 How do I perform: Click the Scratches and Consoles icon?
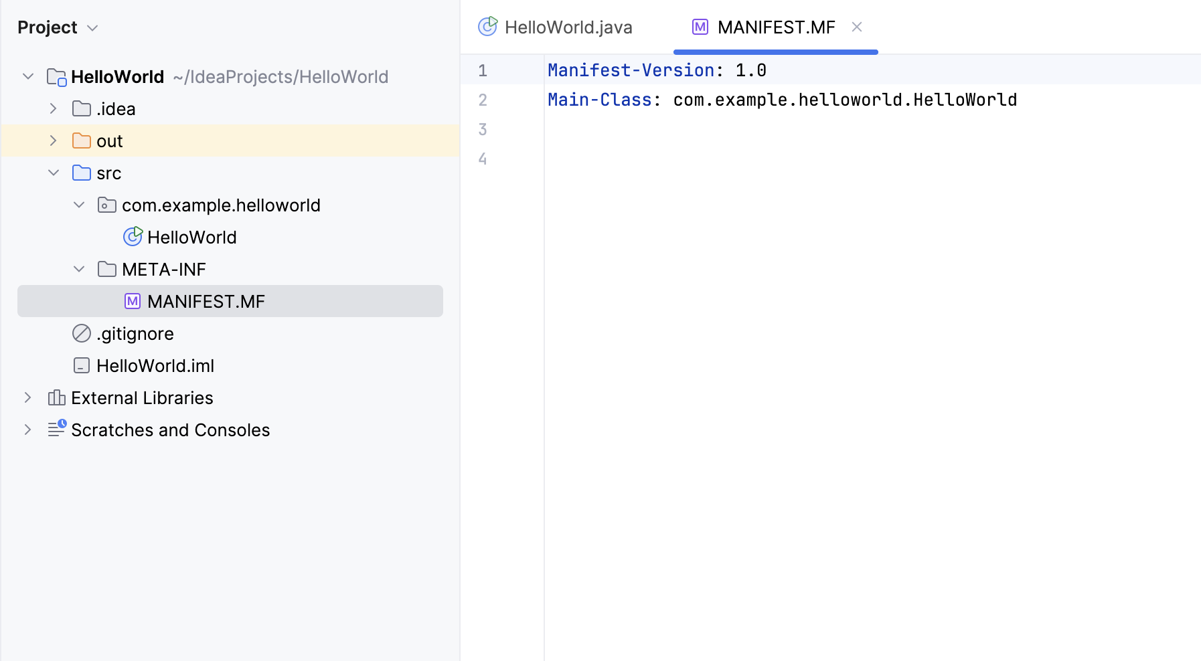point(56,430)
